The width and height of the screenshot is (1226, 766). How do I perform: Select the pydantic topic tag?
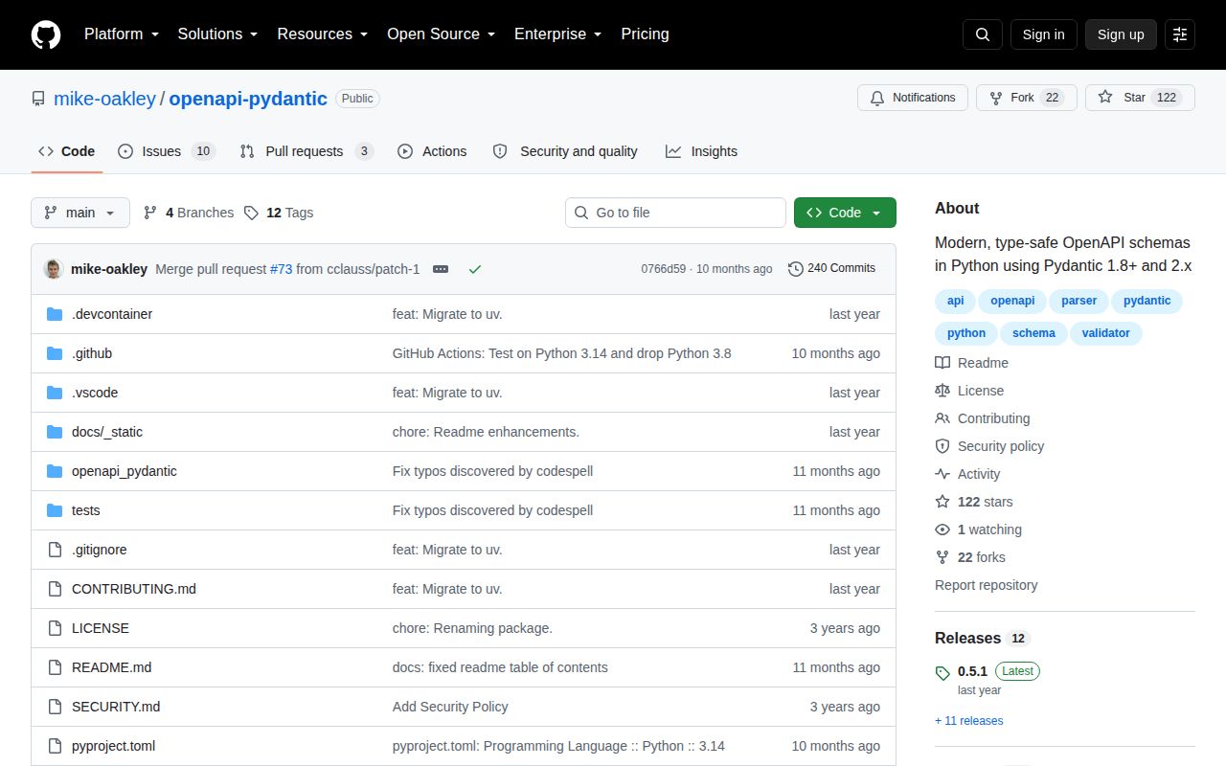click(1147, 301)
